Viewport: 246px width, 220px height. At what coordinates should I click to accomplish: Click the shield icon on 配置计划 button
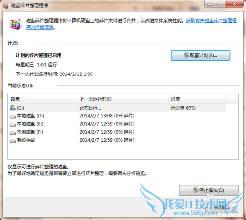pyautogui.click(x=186, y=55)
